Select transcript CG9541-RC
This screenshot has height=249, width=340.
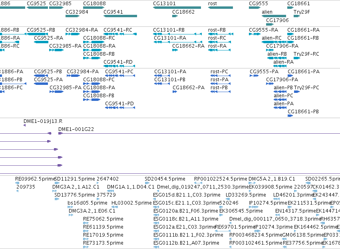(118, 30)
